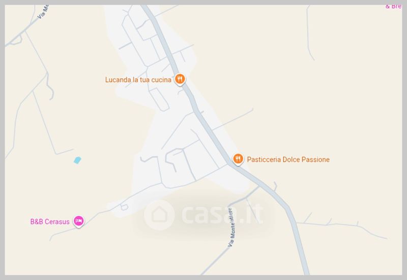Click the B&B Cerasus text label
The width and height of the screenshot is (407, 280).
click(50, 222)
